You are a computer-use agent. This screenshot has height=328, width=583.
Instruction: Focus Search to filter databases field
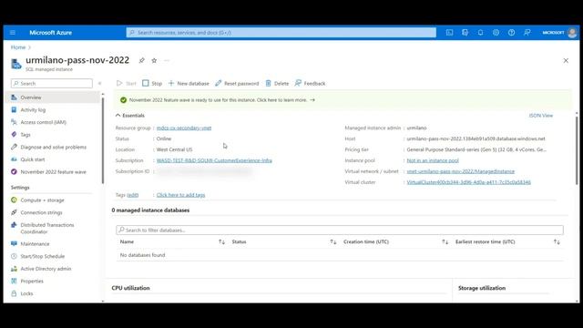(340, 231)
